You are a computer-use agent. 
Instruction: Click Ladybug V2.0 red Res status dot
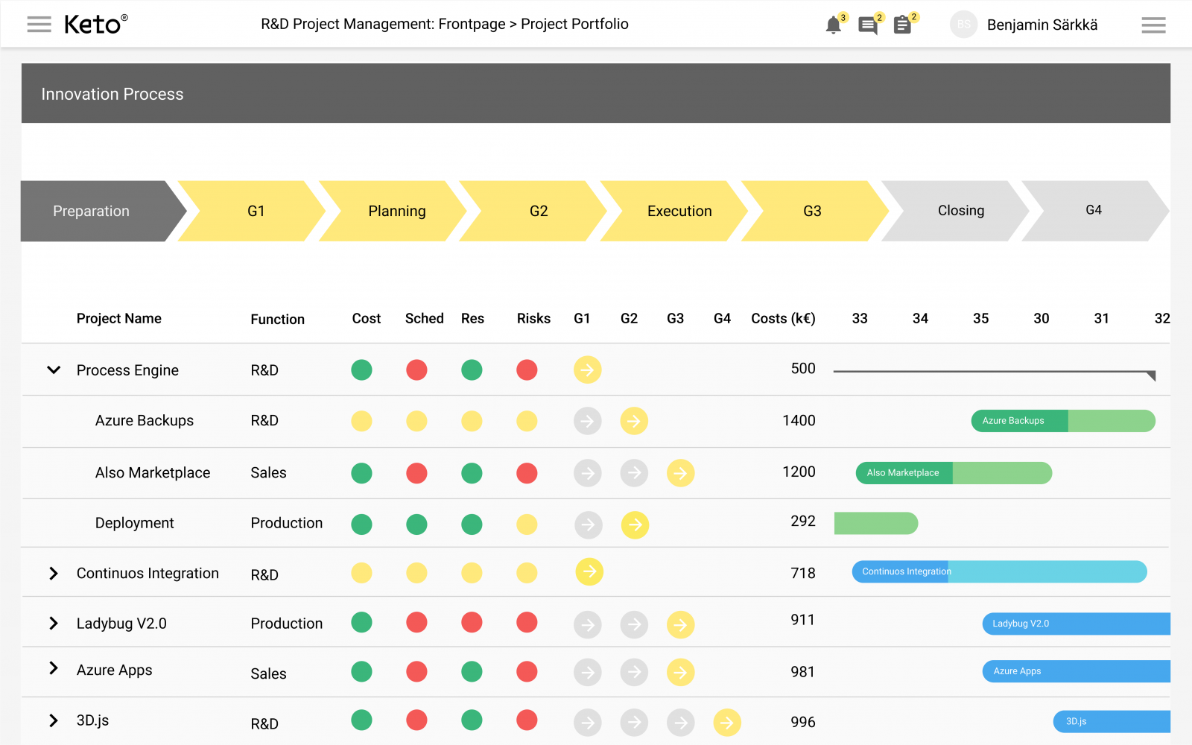coord(472,622)
